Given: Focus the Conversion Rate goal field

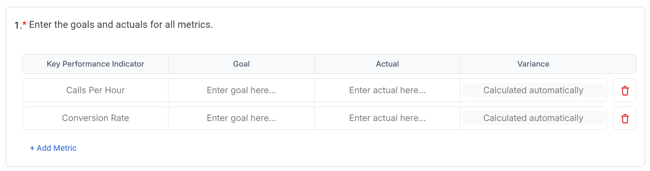Looking at the screenshot, I should point(241,118).
